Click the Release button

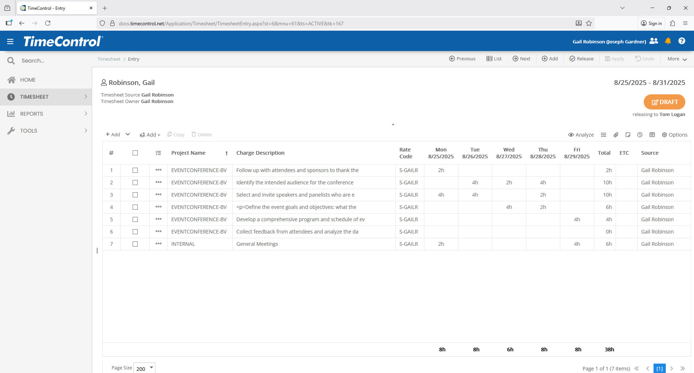pos(581,59)
